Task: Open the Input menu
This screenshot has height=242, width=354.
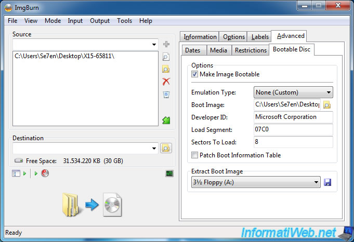Action: (75, 21)
